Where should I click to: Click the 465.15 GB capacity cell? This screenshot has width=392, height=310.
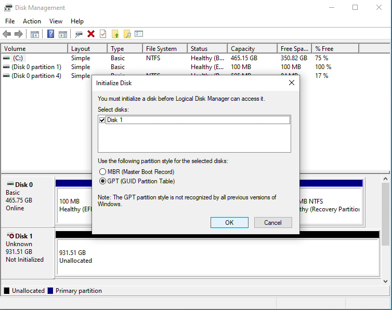click(x=244, y=58)
